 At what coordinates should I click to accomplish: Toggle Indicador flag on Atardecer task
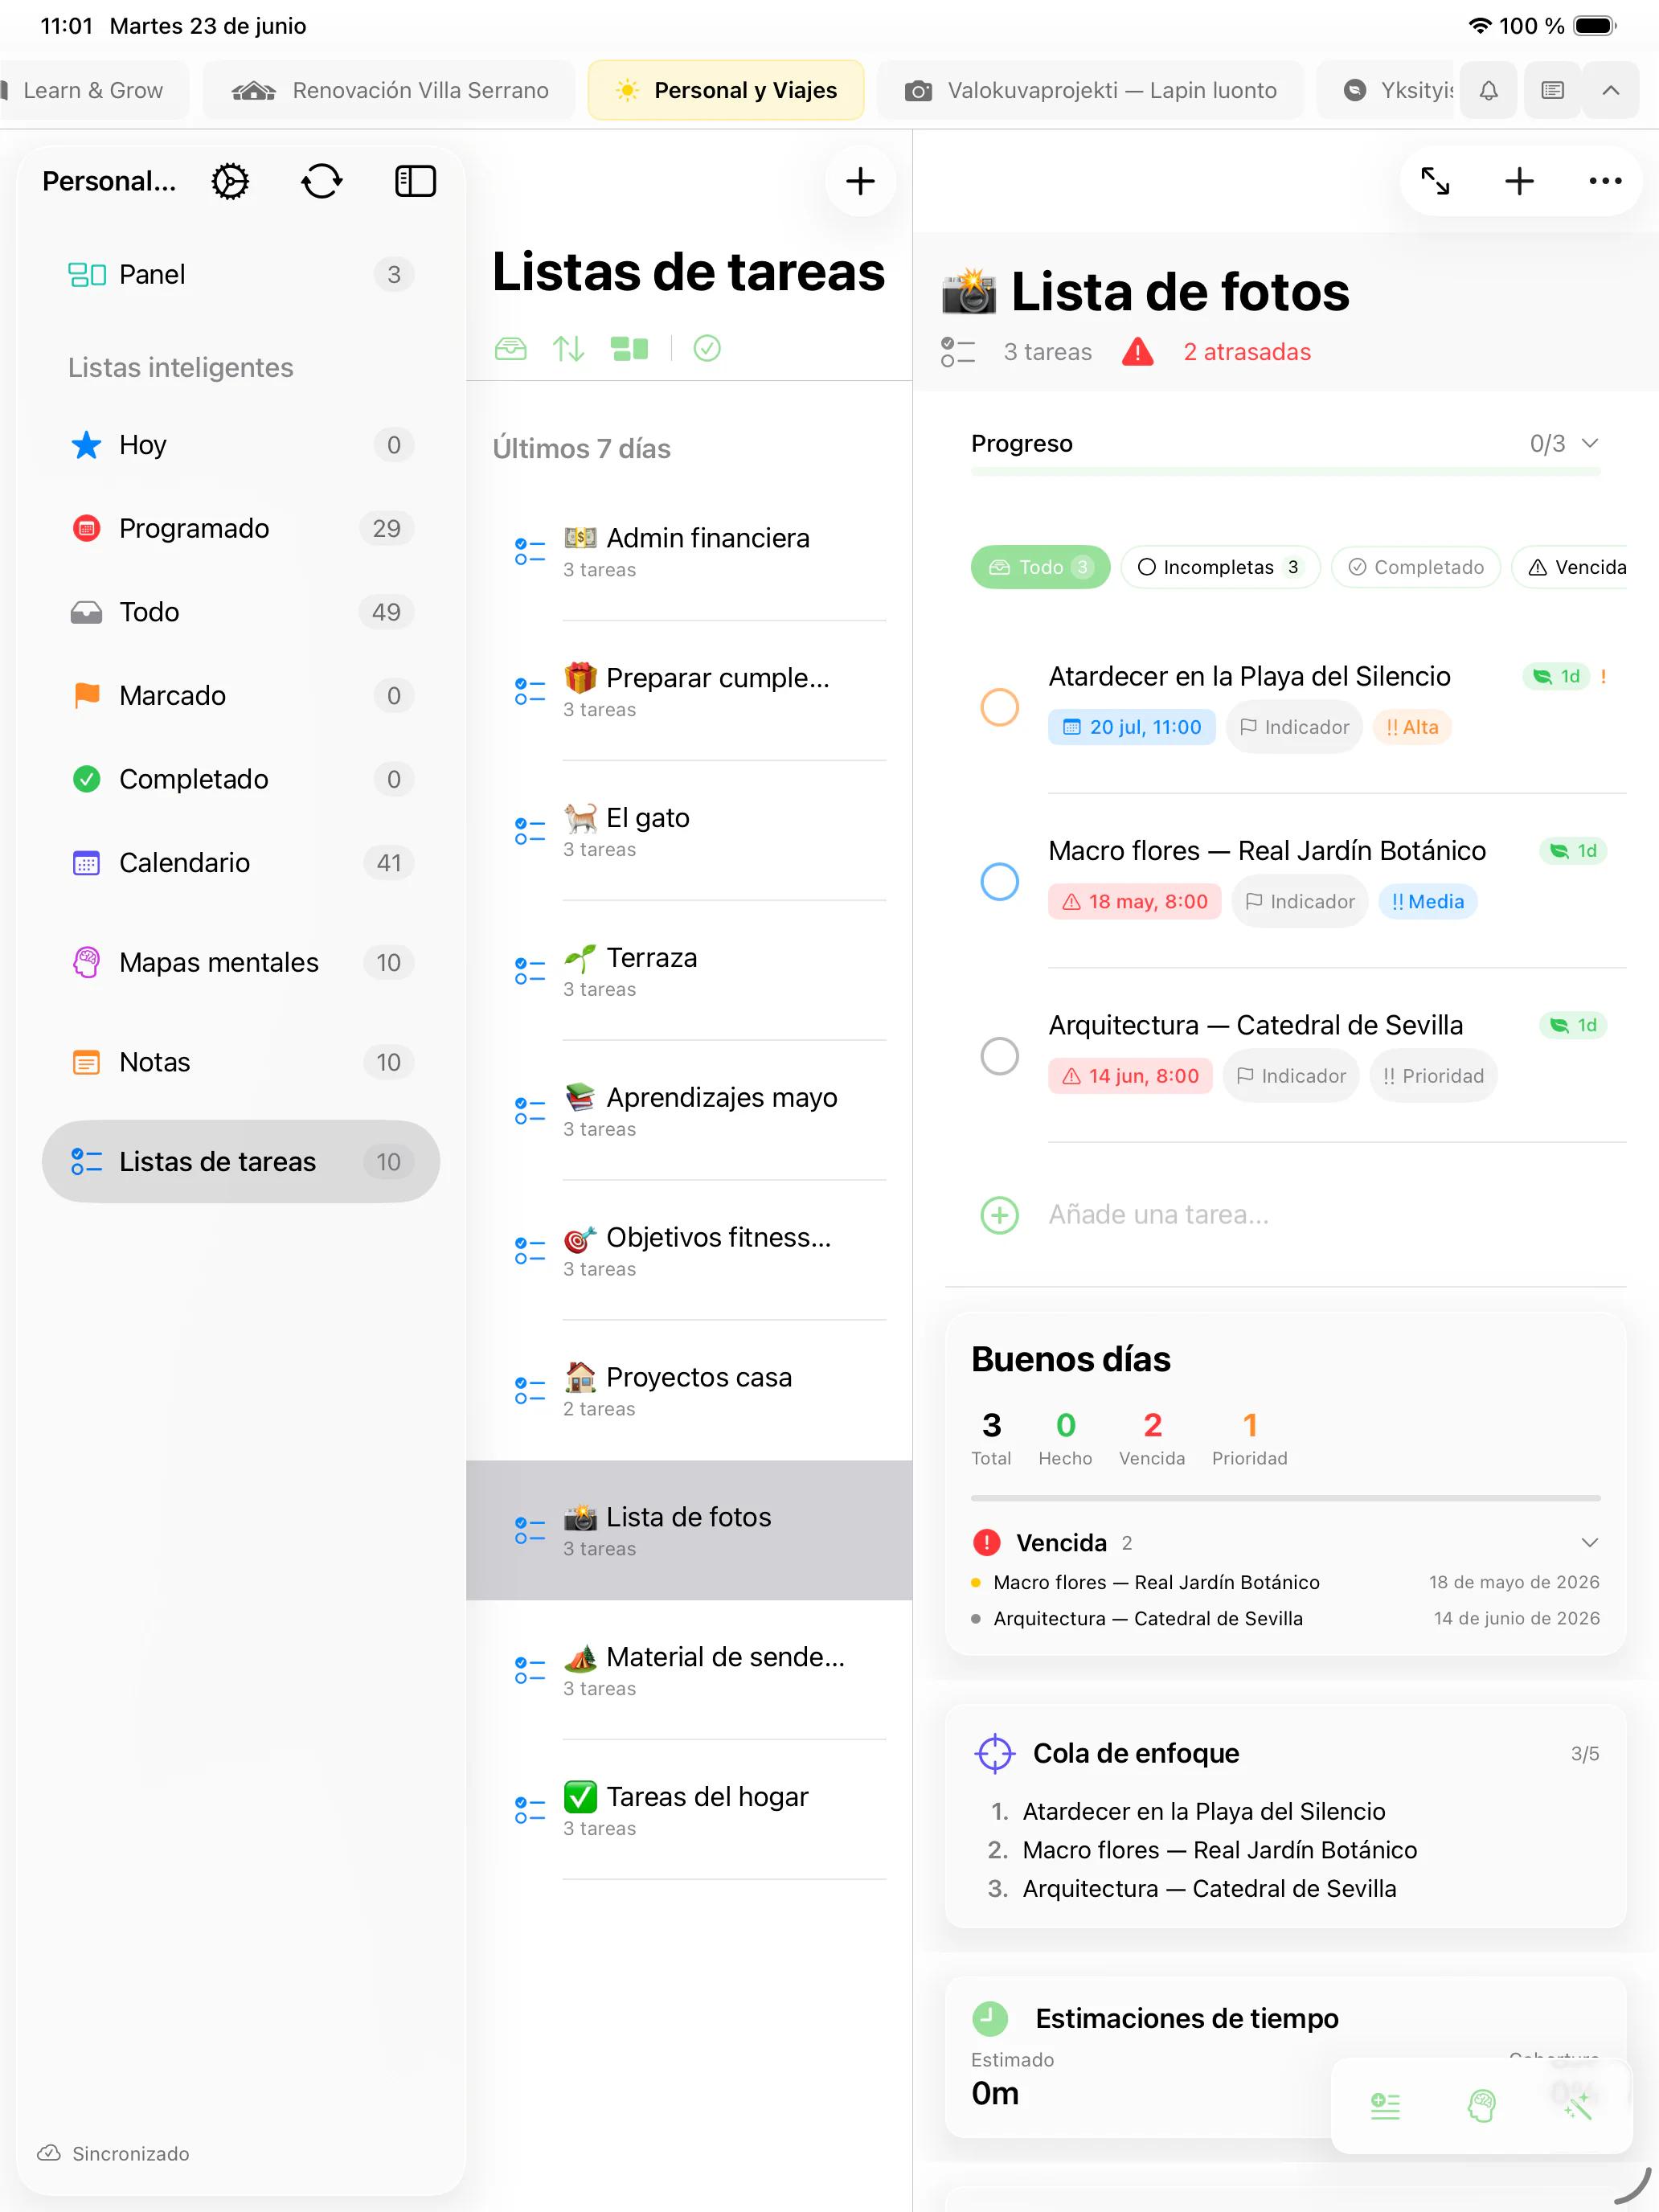1294,727
